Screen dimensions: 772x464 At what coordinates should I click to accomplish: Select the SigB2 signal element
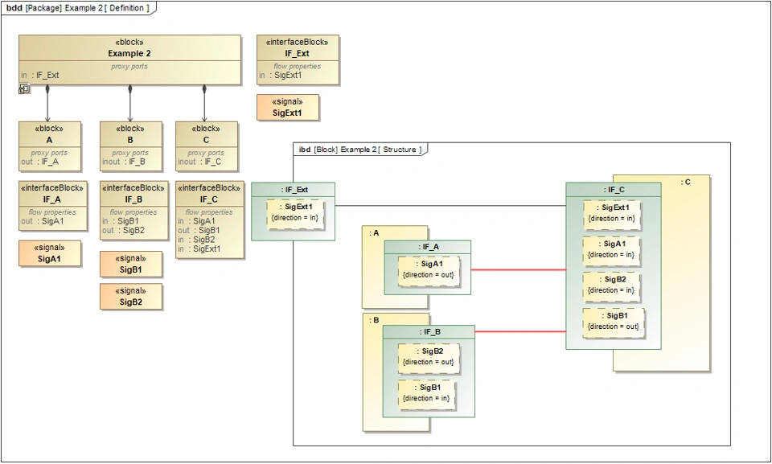(x=131, y=297)
